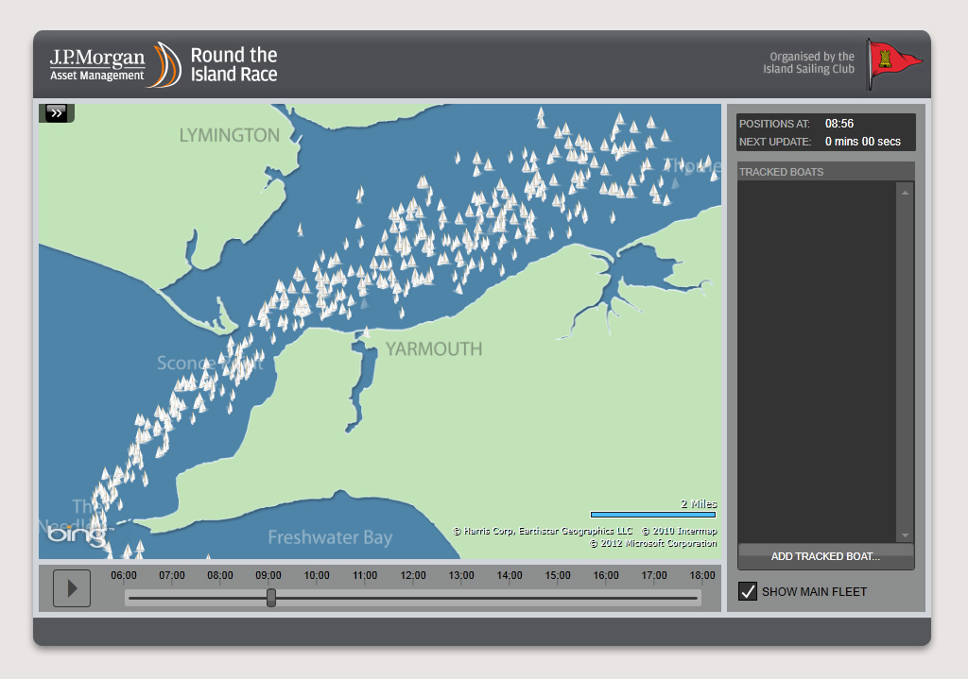Expand the map side panel arrow

[x=57, y=113]
